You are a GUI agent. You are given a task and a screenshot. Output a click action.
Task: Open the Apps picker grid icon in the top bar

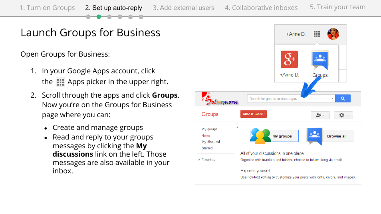point(317,34)
